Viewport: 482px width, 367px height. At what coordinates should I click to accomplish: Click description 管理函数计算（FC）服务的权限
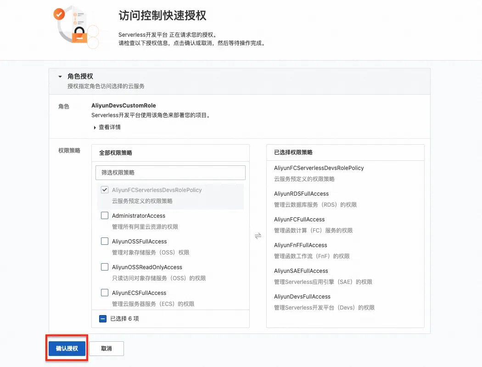coord(313,231)
